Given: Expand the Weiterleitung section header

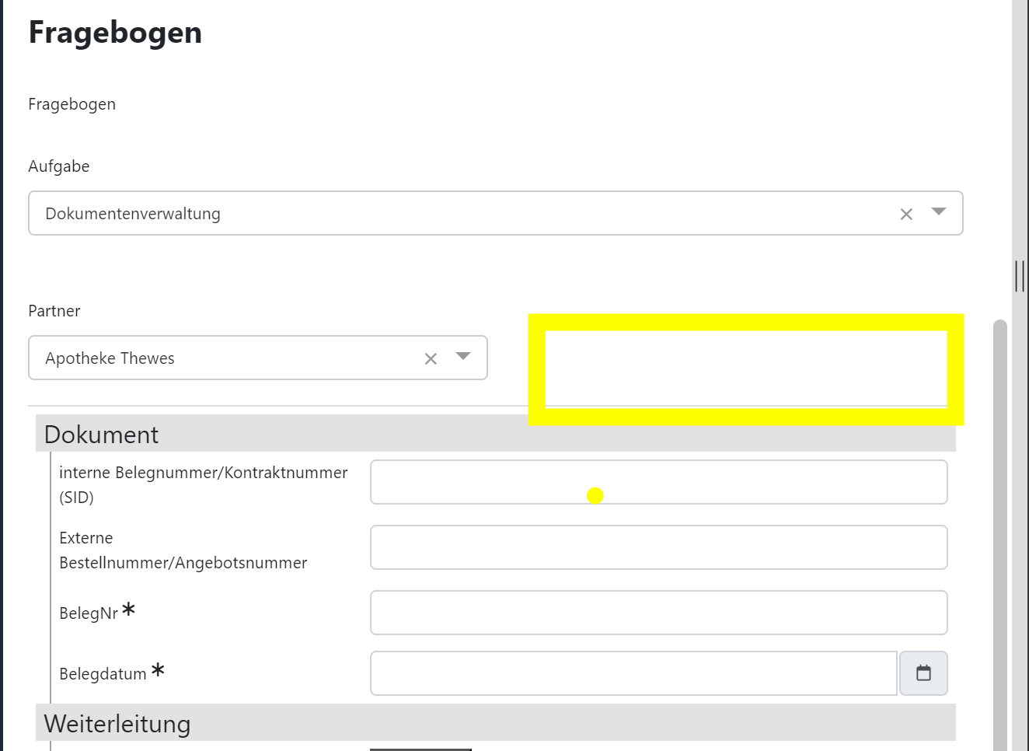Looking at the screenshot, I should (117, 724).
